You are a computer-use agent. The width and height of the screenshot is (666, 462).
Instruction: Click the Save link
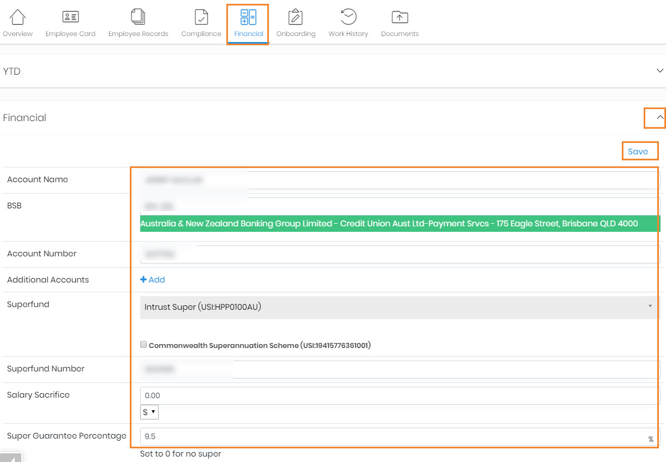pyautogui.click(x=638, y=152)
